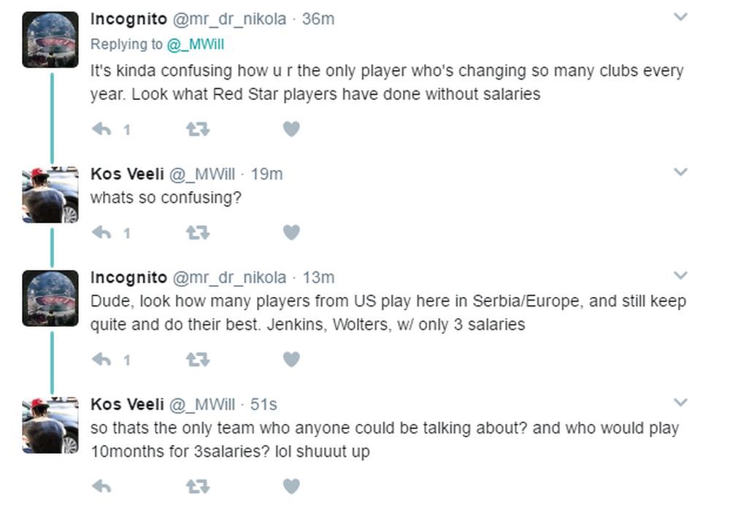Reply to Incognito's 13m tweet
Image resolution: width=730 pixels, height=505 pixels.
(101, 359)
